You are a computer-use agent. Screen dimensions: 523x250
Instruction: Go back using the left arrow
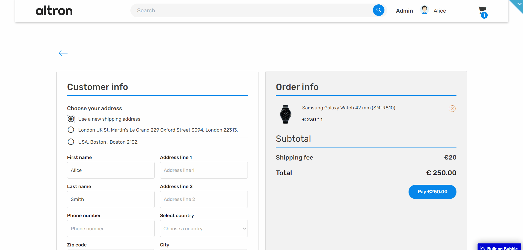[63, 53]
